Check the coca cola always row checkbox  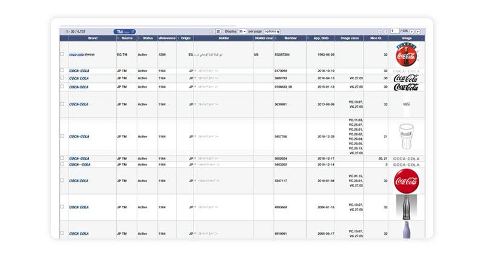point(62,54)
